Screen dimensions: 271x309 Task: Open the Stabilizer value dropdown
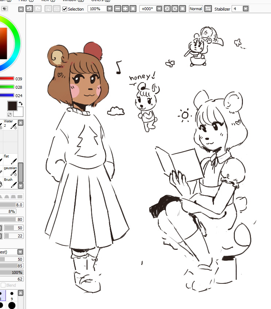(245, 9)
